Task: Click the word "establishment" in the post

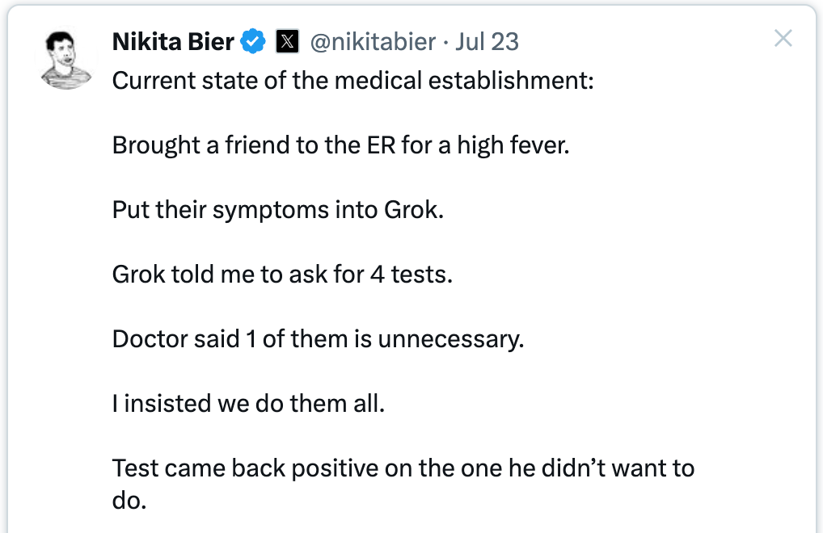Action: (517, 82)
